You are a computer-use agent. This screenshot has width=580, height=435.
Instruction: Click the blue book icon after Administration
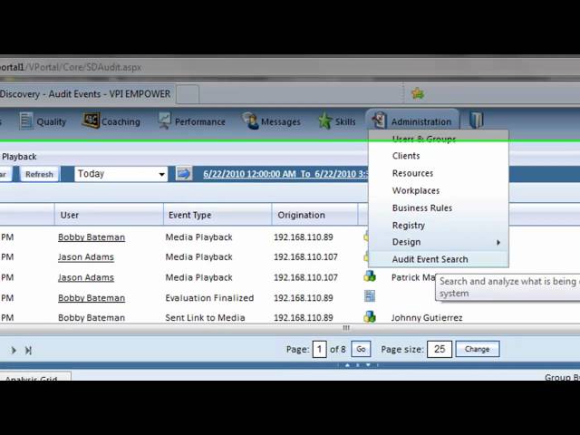[x=476, y=121]
